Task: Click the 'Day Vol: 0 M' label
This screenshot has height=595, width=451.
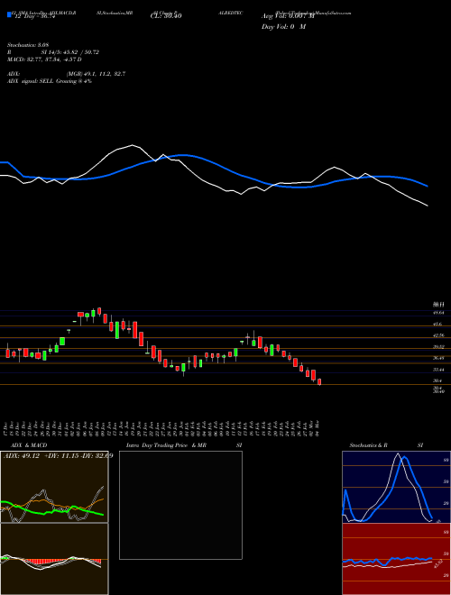Action: click(x=283, y=26)
